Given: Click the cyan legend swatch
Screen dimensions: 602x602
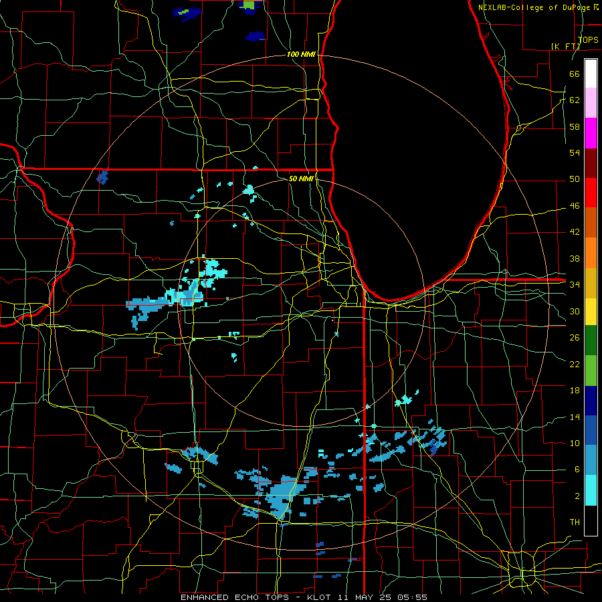Looking at the screenshot, I should click(591, 490).
